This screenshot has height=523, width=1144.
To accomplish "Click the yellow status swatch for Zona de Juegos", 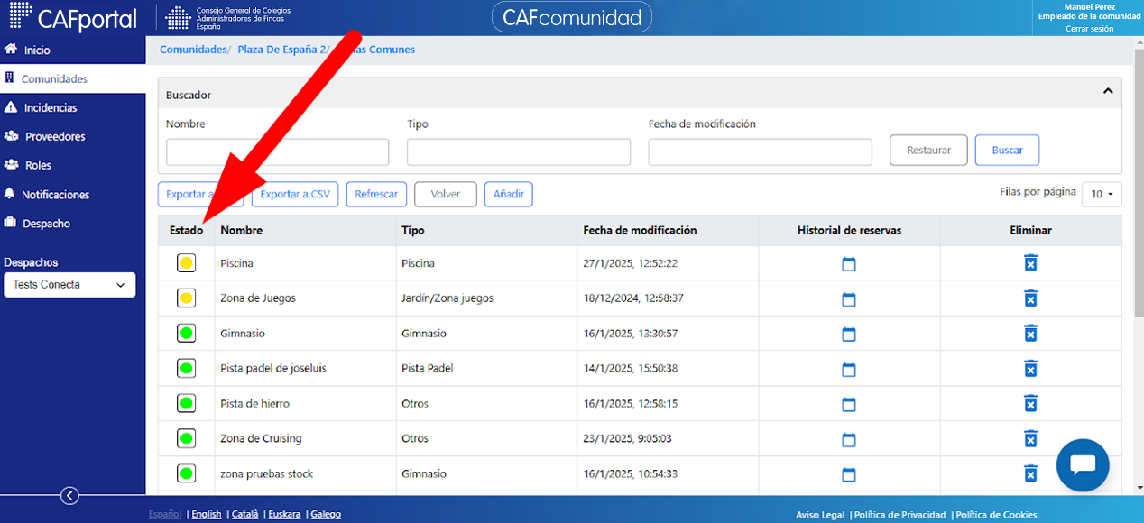I will click(187, 298).
